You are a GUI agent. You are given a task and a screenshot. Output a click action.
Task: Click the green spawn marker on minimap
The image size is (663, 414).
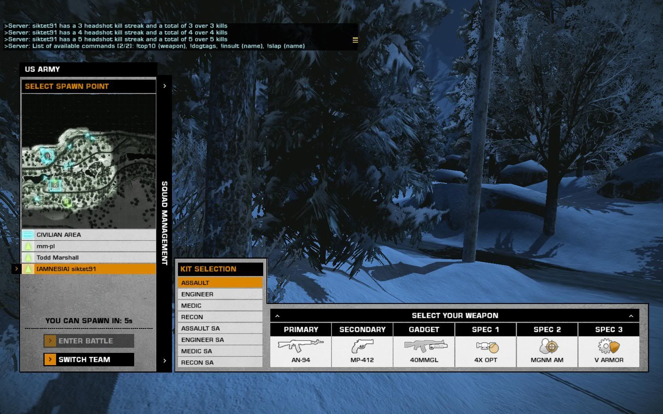(x=67, y=202)
